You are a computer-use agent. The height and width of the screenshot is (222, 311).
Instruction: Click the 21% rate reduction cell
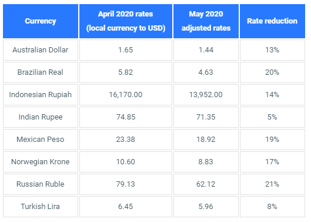pos(272,184)
